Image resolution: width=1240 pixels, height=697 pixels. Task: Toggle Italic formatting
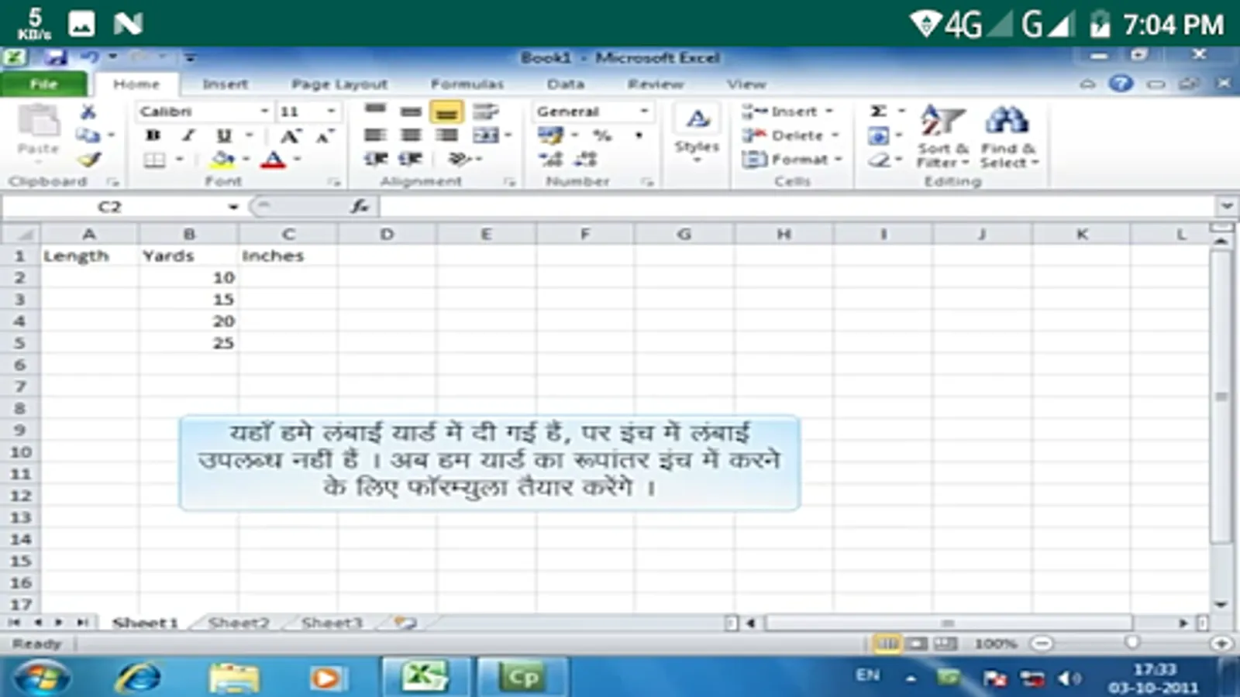(188, 136)
